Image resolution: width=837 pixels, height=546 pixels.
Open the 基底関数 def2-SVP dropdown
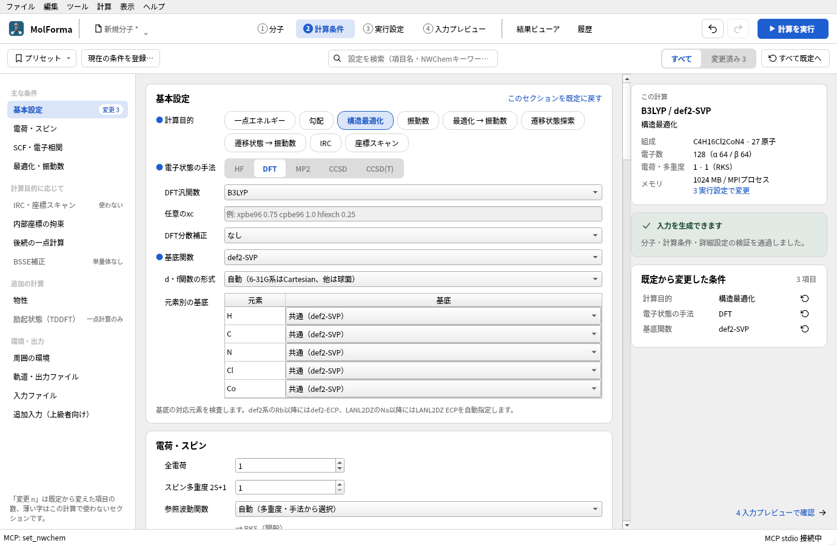(x=413, y=257)
